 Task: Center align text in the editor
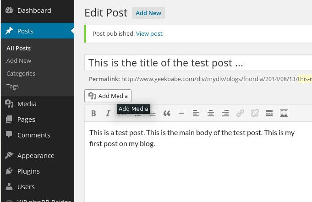(211, 114)
